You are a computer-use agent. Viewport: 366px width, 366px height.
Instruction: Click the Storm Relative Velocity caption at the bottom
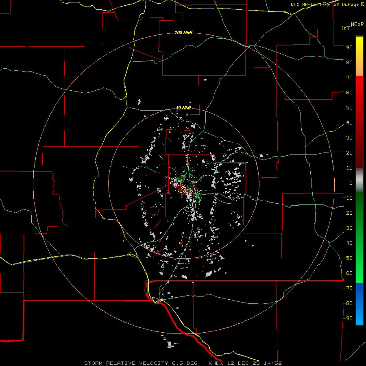(183, 363)
